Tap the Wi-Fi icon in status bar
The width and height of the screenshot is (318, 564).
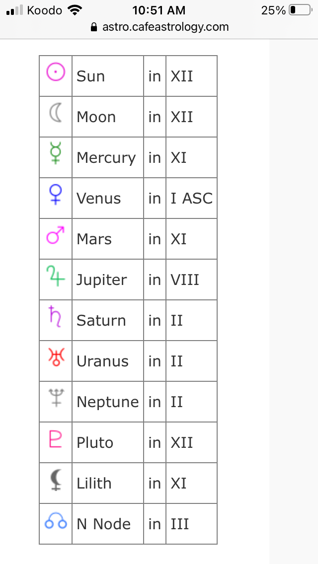(x=75, y=10)
